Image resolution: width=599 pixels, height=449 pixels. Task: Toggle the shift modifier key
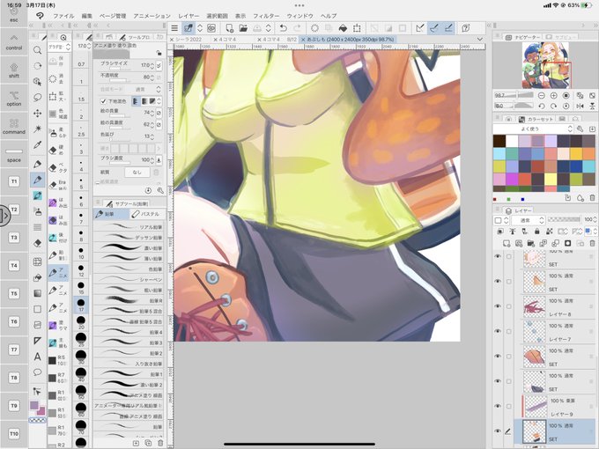[x=14, y=70]
